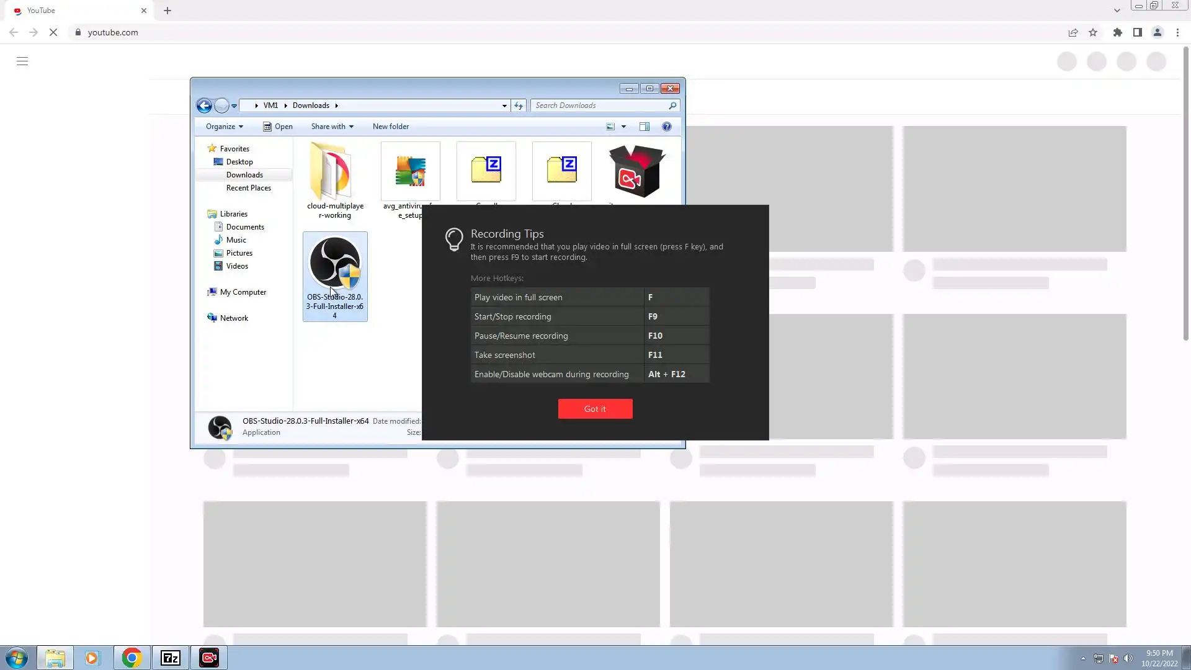Expand the Share with dropdown
The image size is (1191, 670).
tap(332, 127)
